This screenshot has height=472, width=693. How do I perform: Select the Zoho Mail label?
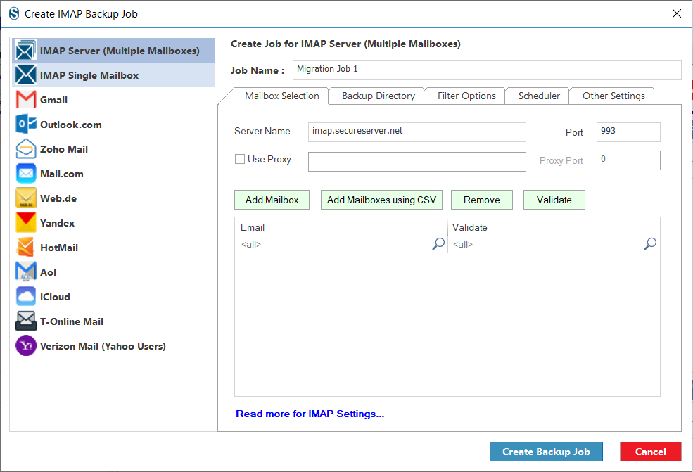[64, 149]
